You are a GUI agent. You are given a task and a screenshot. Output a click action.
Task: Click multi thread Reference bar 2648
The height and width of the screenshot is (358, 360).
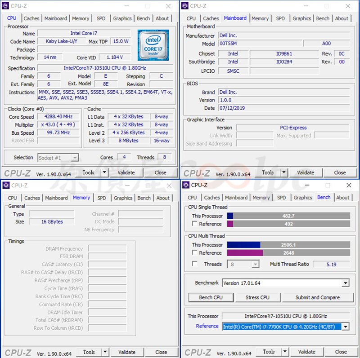(x=288, y=253)
